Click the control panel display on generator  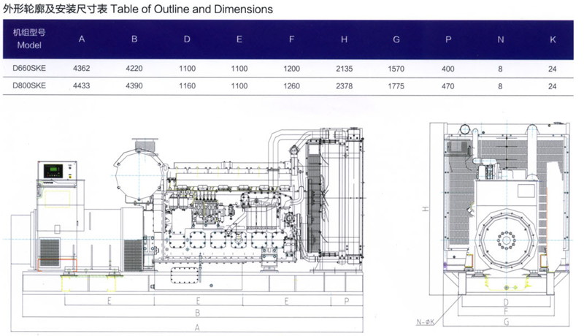(53, 172)
